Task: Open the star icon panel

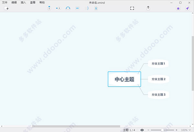Action: coord(178,8)
